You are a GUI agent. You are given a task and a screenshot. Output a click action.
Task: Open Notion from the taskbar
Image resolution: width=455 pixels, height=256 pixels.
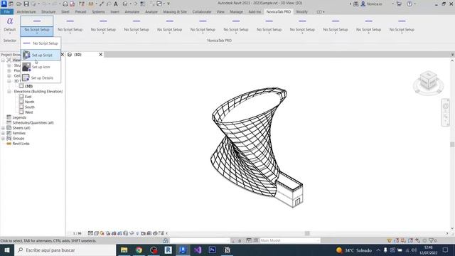(x=227, y=250)
